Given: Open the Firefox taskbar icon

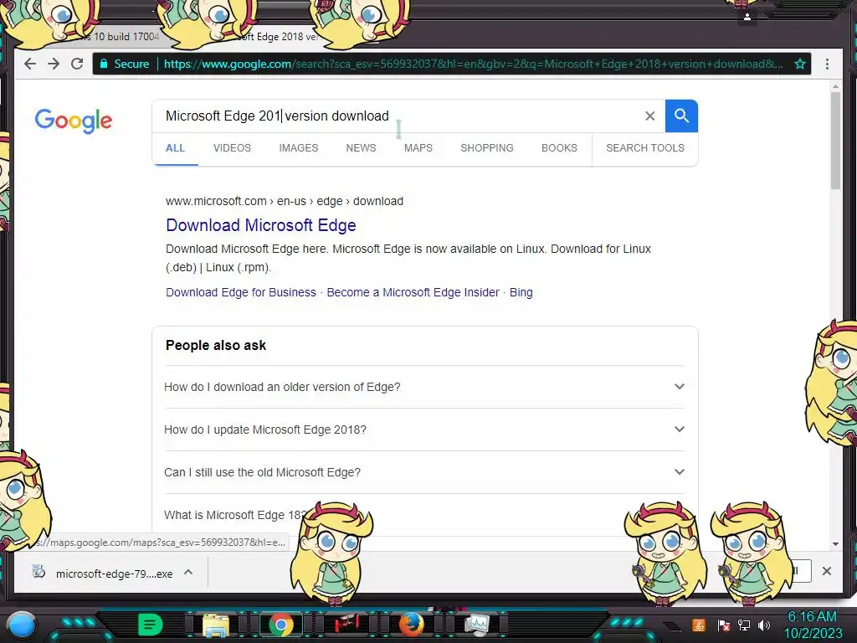Looking at the screenshot, I should click(411, 625).
